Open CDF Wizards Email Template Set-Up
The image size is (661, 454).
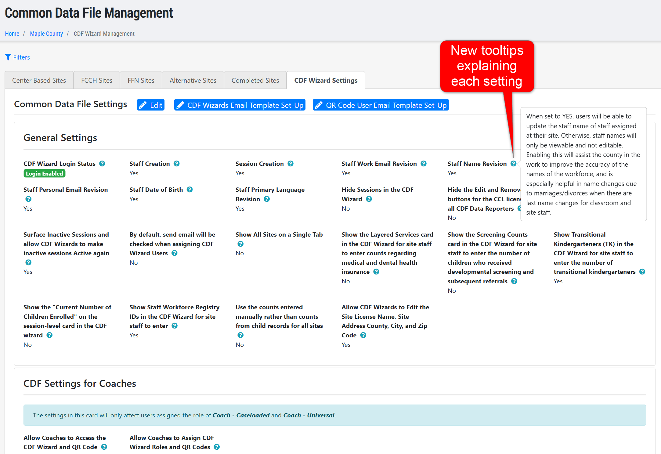point(240,105)
